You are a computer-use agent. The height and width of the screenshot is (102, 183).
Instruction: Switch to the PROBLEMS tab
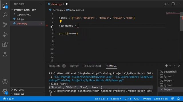click(x=54, y=66)
